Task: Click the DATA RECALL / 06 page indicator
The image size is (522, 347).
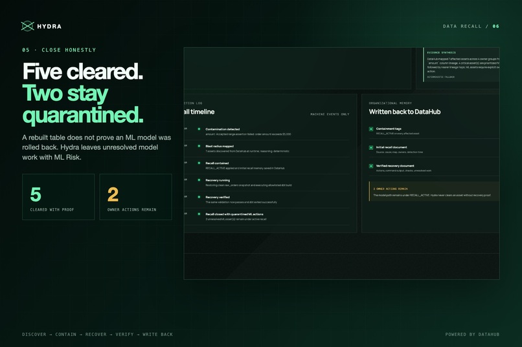Action: (x=471, y=26)
